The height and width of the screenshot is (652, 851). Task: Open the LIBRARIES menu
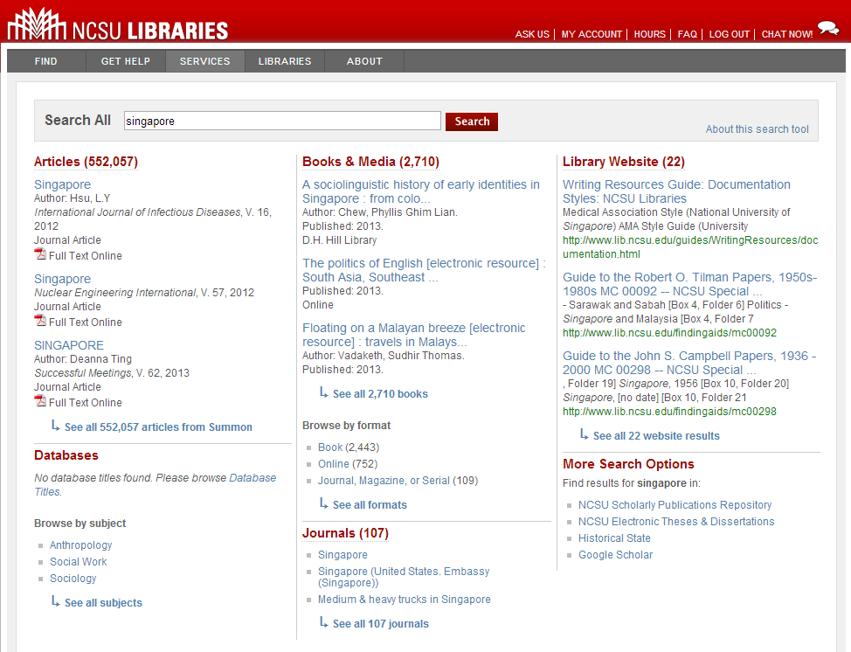coord(284,61)
